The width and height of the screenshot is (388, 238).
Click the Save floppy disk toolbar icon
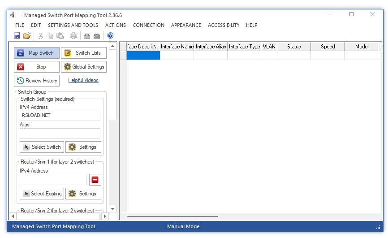(17, 35)
